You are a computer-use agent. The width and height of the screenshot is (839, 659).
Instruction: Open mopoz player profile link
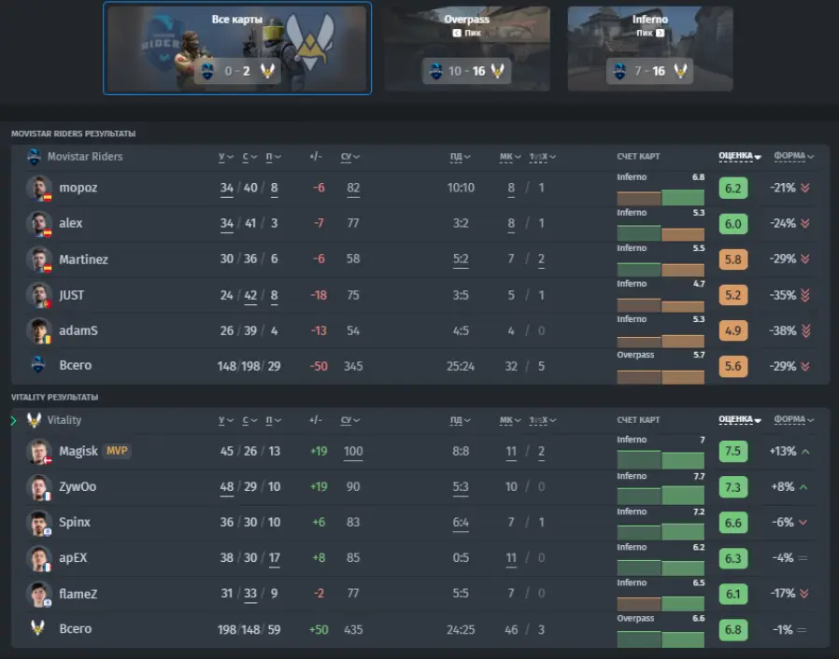click(78, 189)
